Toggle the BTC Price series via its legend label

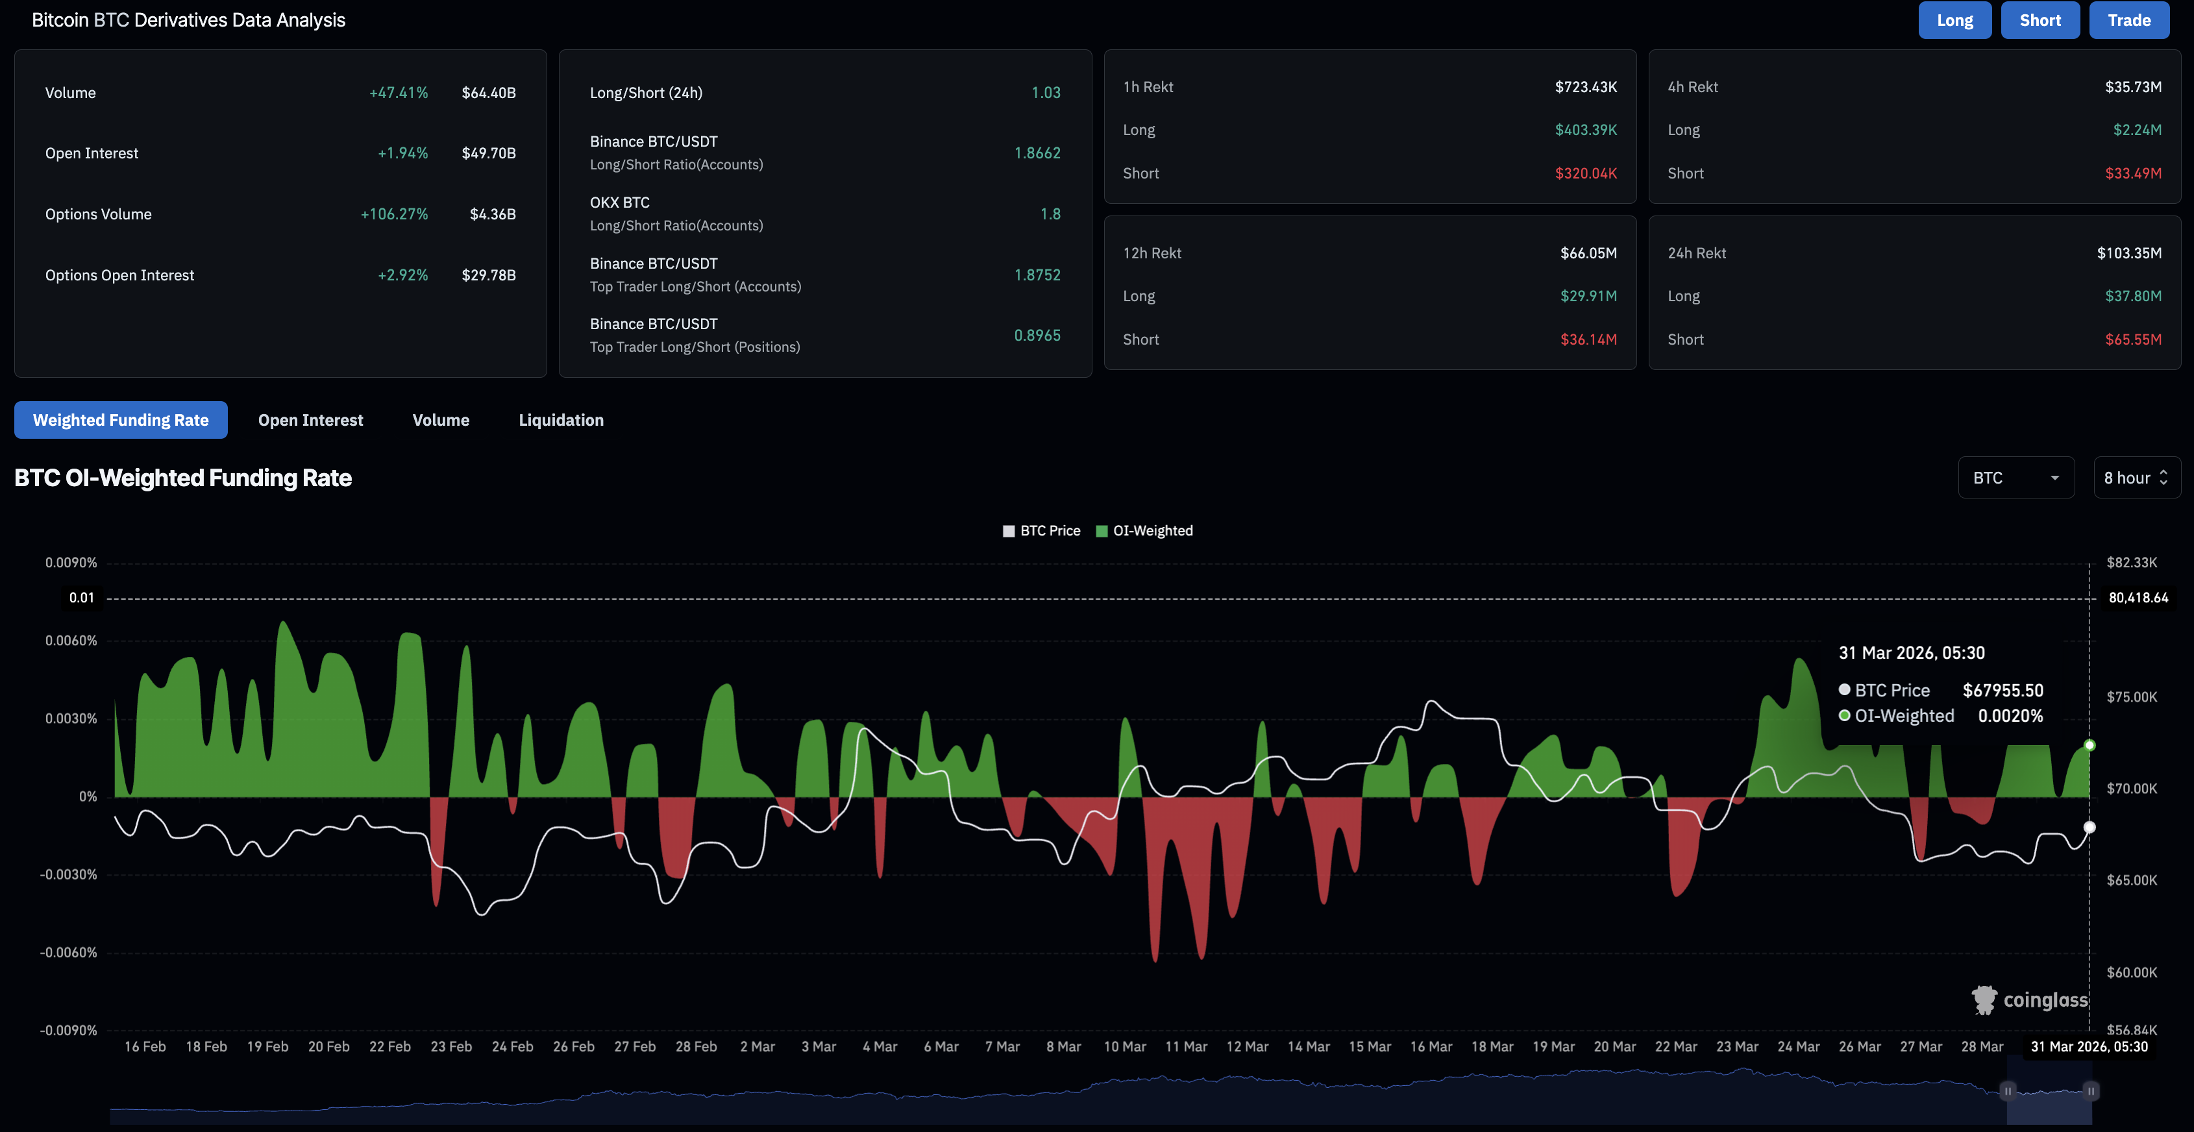pyautogui.click(x=1050, y=531)
